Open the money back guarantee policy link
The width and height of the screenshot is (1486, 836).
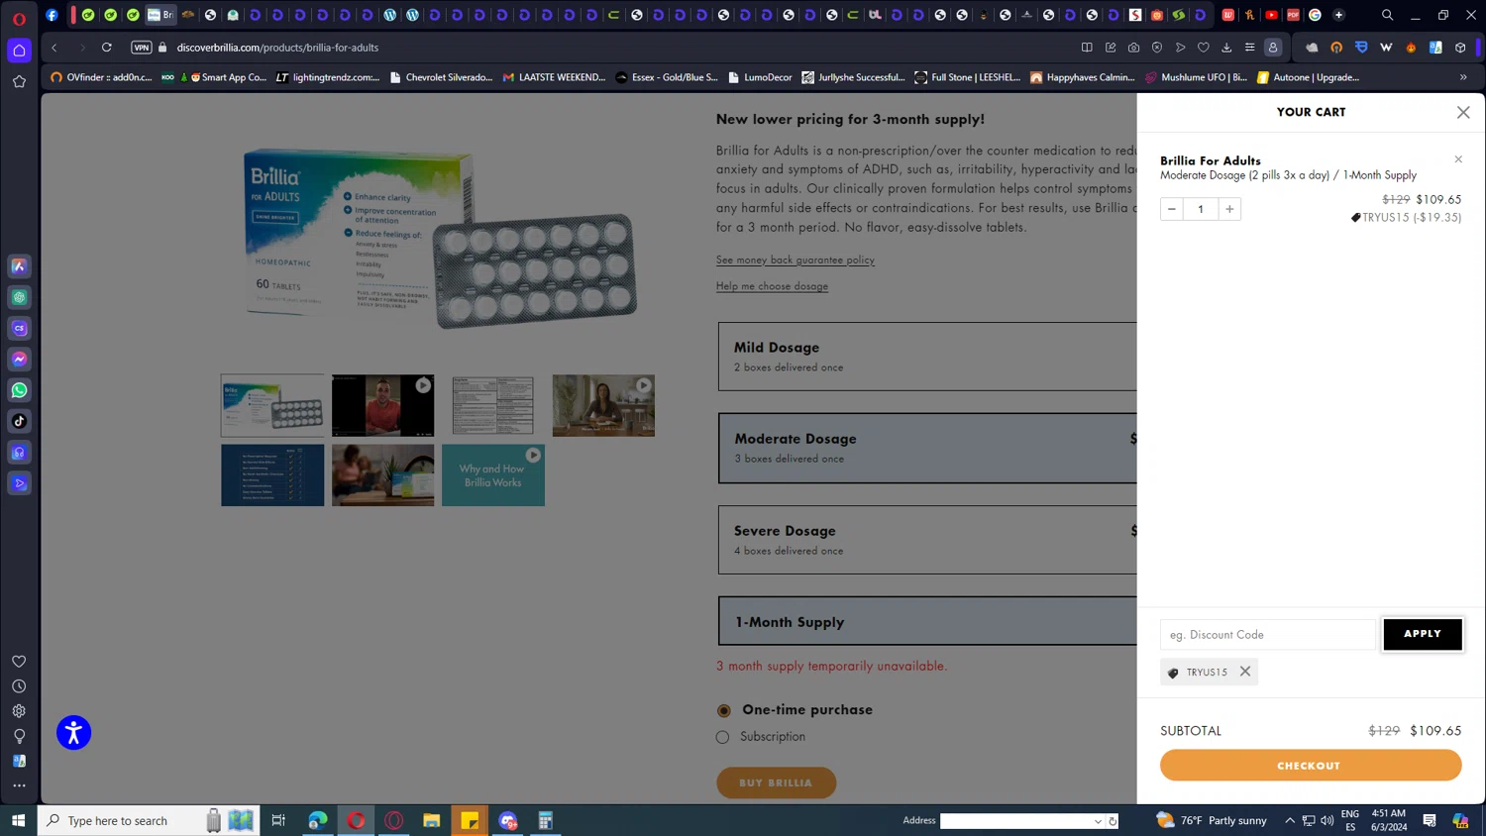pos(796,260)
